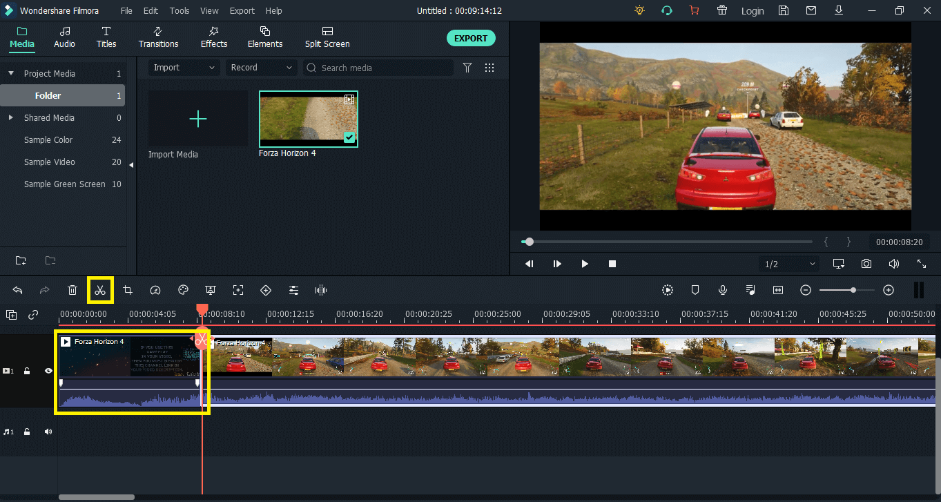Add a marker with the shield icon
941x502 pixels.
[695, 290]
